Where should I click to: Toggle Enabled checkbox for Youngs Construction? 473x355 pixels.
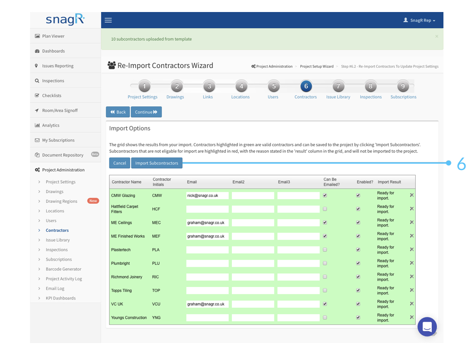tap(358, 318)
